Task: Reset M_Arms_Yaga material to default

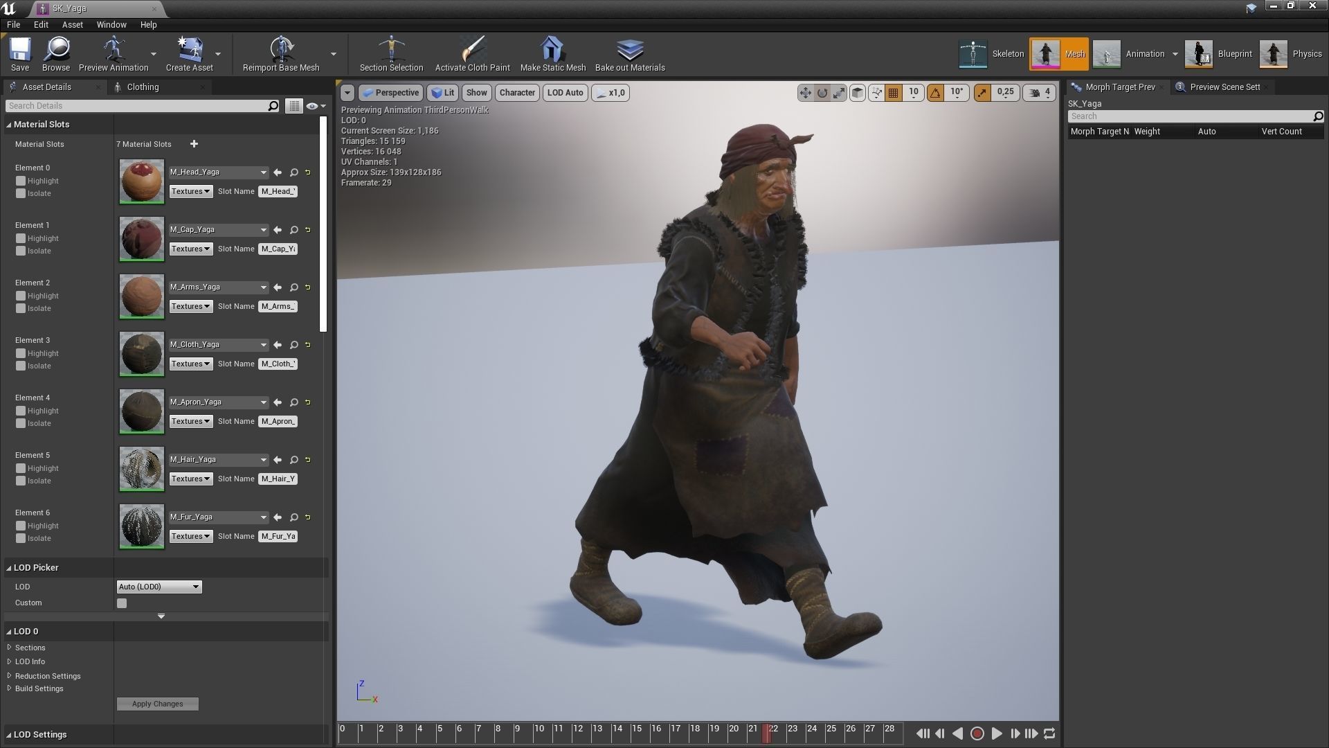Action: (308, 287)
